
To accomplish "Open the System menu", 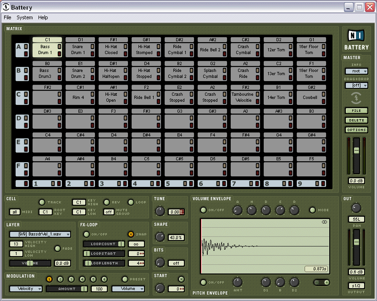I will [24, 17].
